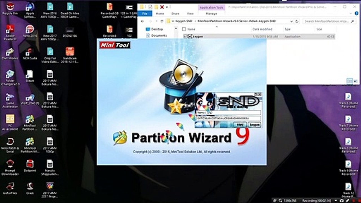Viewport: 361px width, 203px height.
Task: Open Recorded GB GamePlays folder
Action: point(110,10)
